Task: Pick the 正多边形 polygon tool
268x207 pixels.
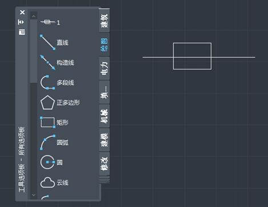Action: click(x=60, y=103)
